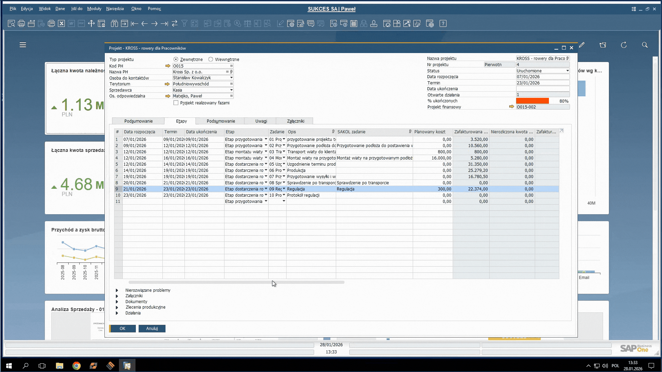Image resolution: width=662 pixels, height=372 pixels.
Task: Click the OK button
Action: 122,329
